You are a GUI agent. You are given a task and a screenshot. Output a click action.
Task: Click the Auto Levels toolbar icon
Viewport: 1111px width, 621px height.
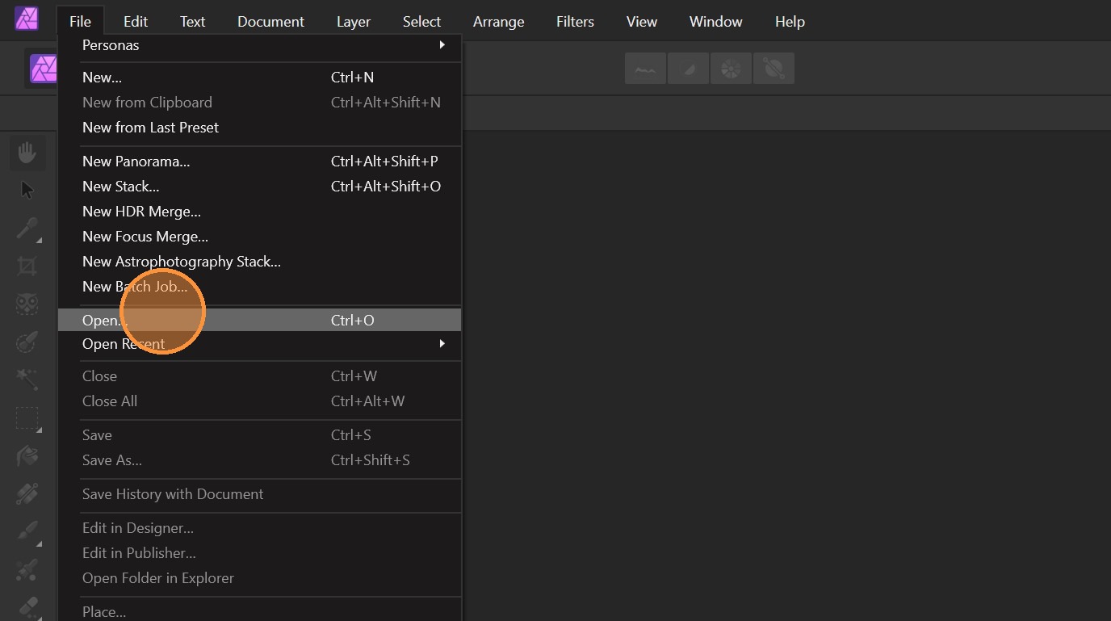(x=645, y=69)
